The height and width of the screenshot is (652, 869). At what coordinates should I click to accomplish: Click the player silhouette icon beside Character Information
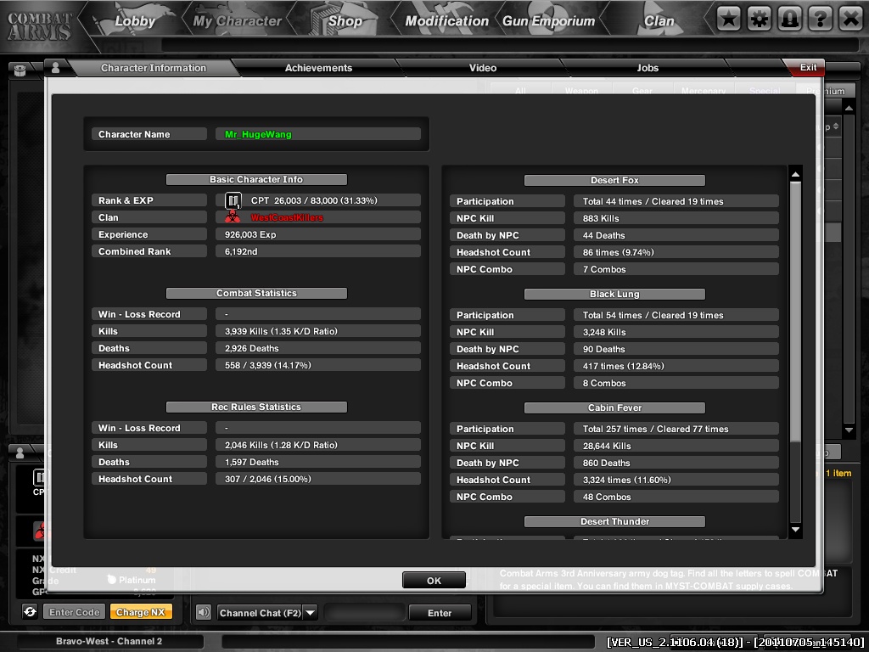(55, 68)
